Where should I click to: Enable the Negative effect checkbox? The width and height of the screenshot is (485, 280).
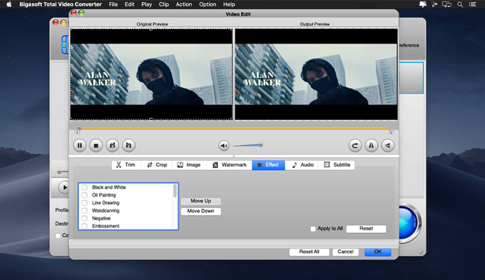click(84, 218)
